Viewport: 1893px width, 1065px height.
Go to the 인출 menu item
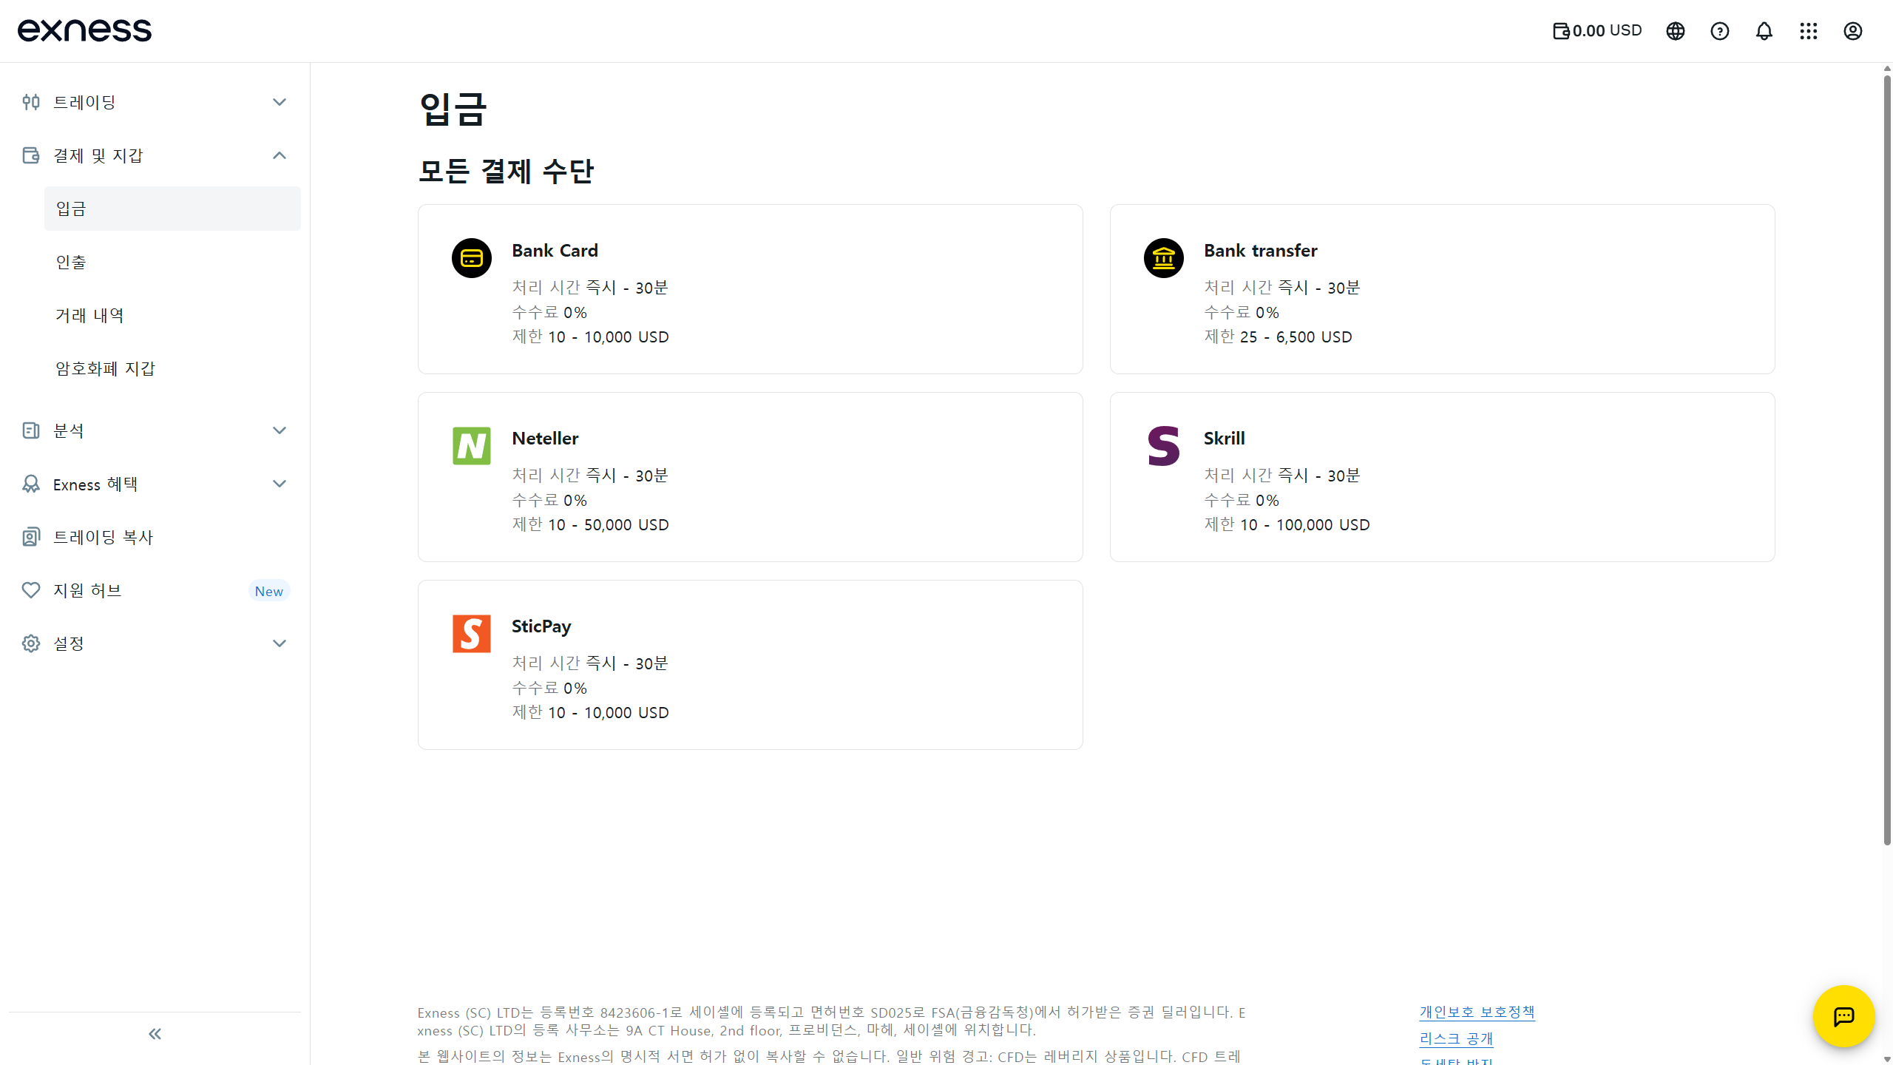point(172,262)
